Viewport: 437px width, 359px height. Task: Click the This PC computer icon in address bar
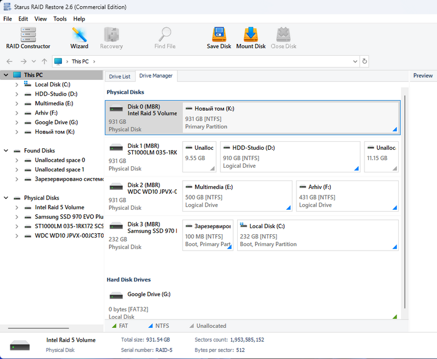click(58, 61)
